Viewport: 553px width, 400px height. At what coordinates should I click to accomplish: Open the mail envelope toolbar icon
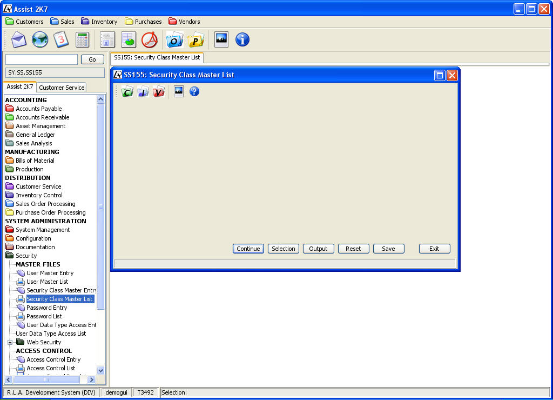click(19, 39)
